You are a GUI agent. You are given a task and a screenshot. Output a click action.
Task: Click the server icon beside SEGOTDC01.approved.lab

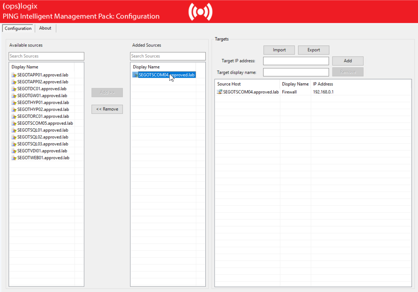pos(14,89)
